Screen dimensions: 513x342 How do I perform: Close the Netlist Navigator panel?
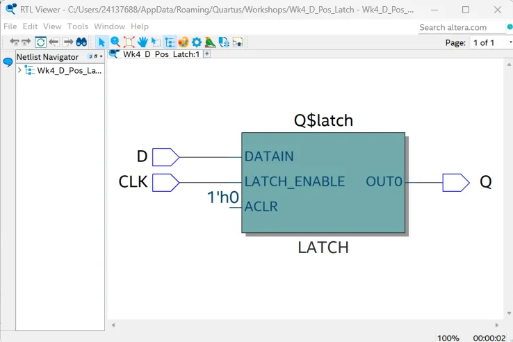[x=101, y=56]
